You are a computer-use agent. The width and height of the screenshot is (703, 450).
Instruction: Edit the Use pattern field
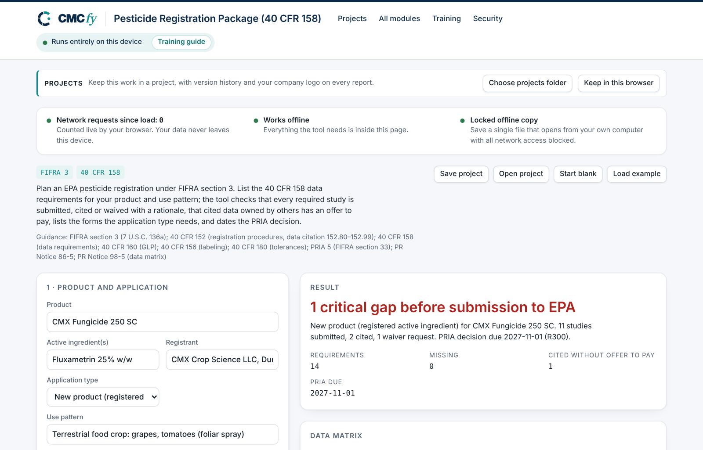(163, 434)
